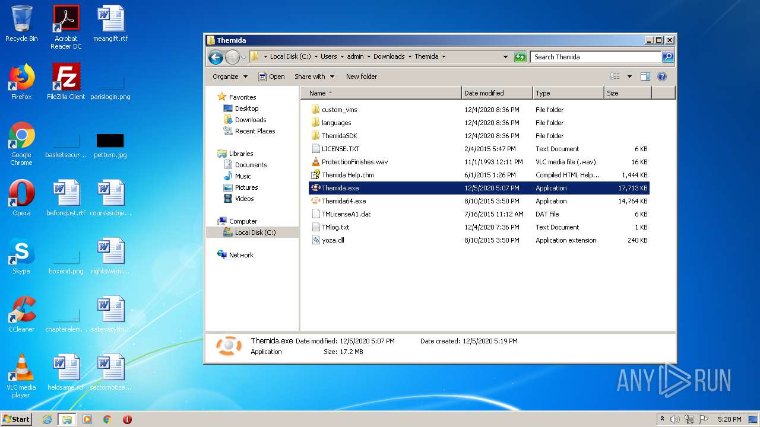Expand Users breadcrumb arrow

(x=342, y=57)
